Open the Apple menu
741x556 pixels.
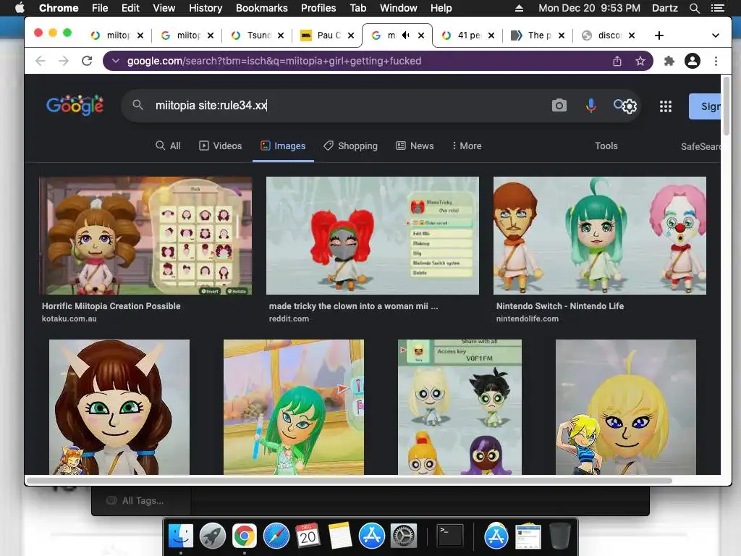pyautogui.click(x=20, y=8)
